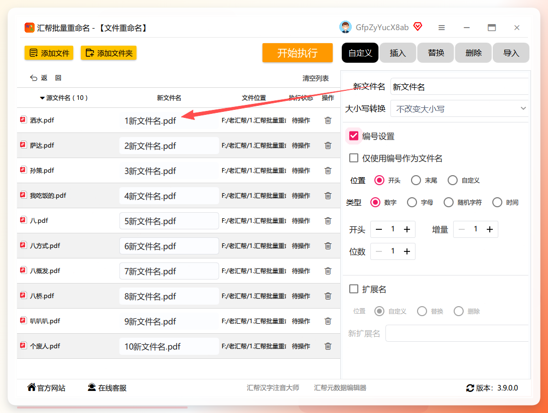Enable 仅使用编号作为文件名 checkbox

[x=354, y=158]
